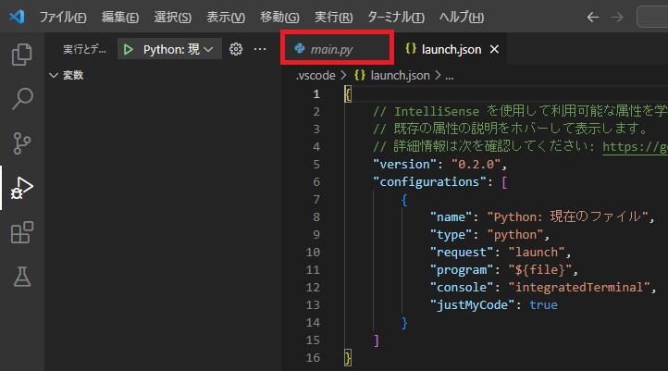Click the "request" key
This screenshot has height=371, width=668.
[462, 253]
